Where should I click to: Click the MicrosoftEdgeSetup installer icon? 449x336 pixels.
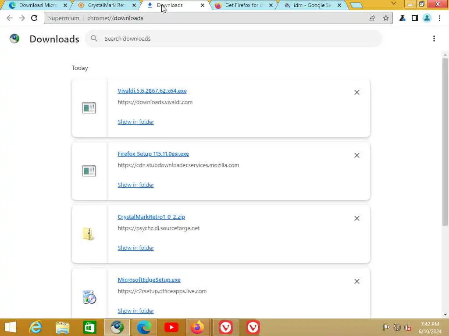tap(89, 297)
